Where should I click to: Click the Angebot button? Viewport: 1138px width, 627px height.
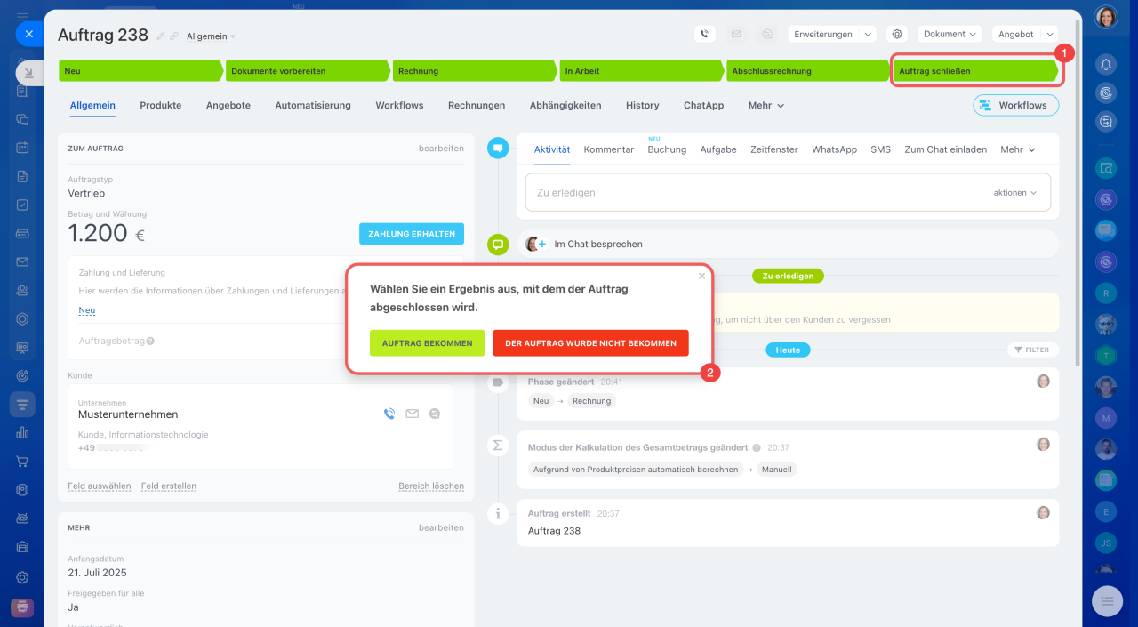point(1016,34)
